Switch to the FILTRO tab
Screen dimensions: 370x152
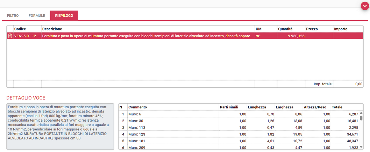click(x=13, y=16)
